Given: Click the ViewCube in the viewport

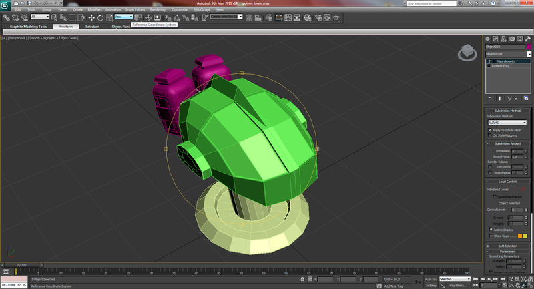Looking at the screenshot, I should point(467,53).
